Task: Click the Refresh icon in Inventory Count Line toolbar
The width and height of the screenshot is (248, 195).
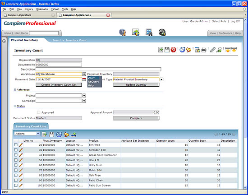Action: point(59,135)
